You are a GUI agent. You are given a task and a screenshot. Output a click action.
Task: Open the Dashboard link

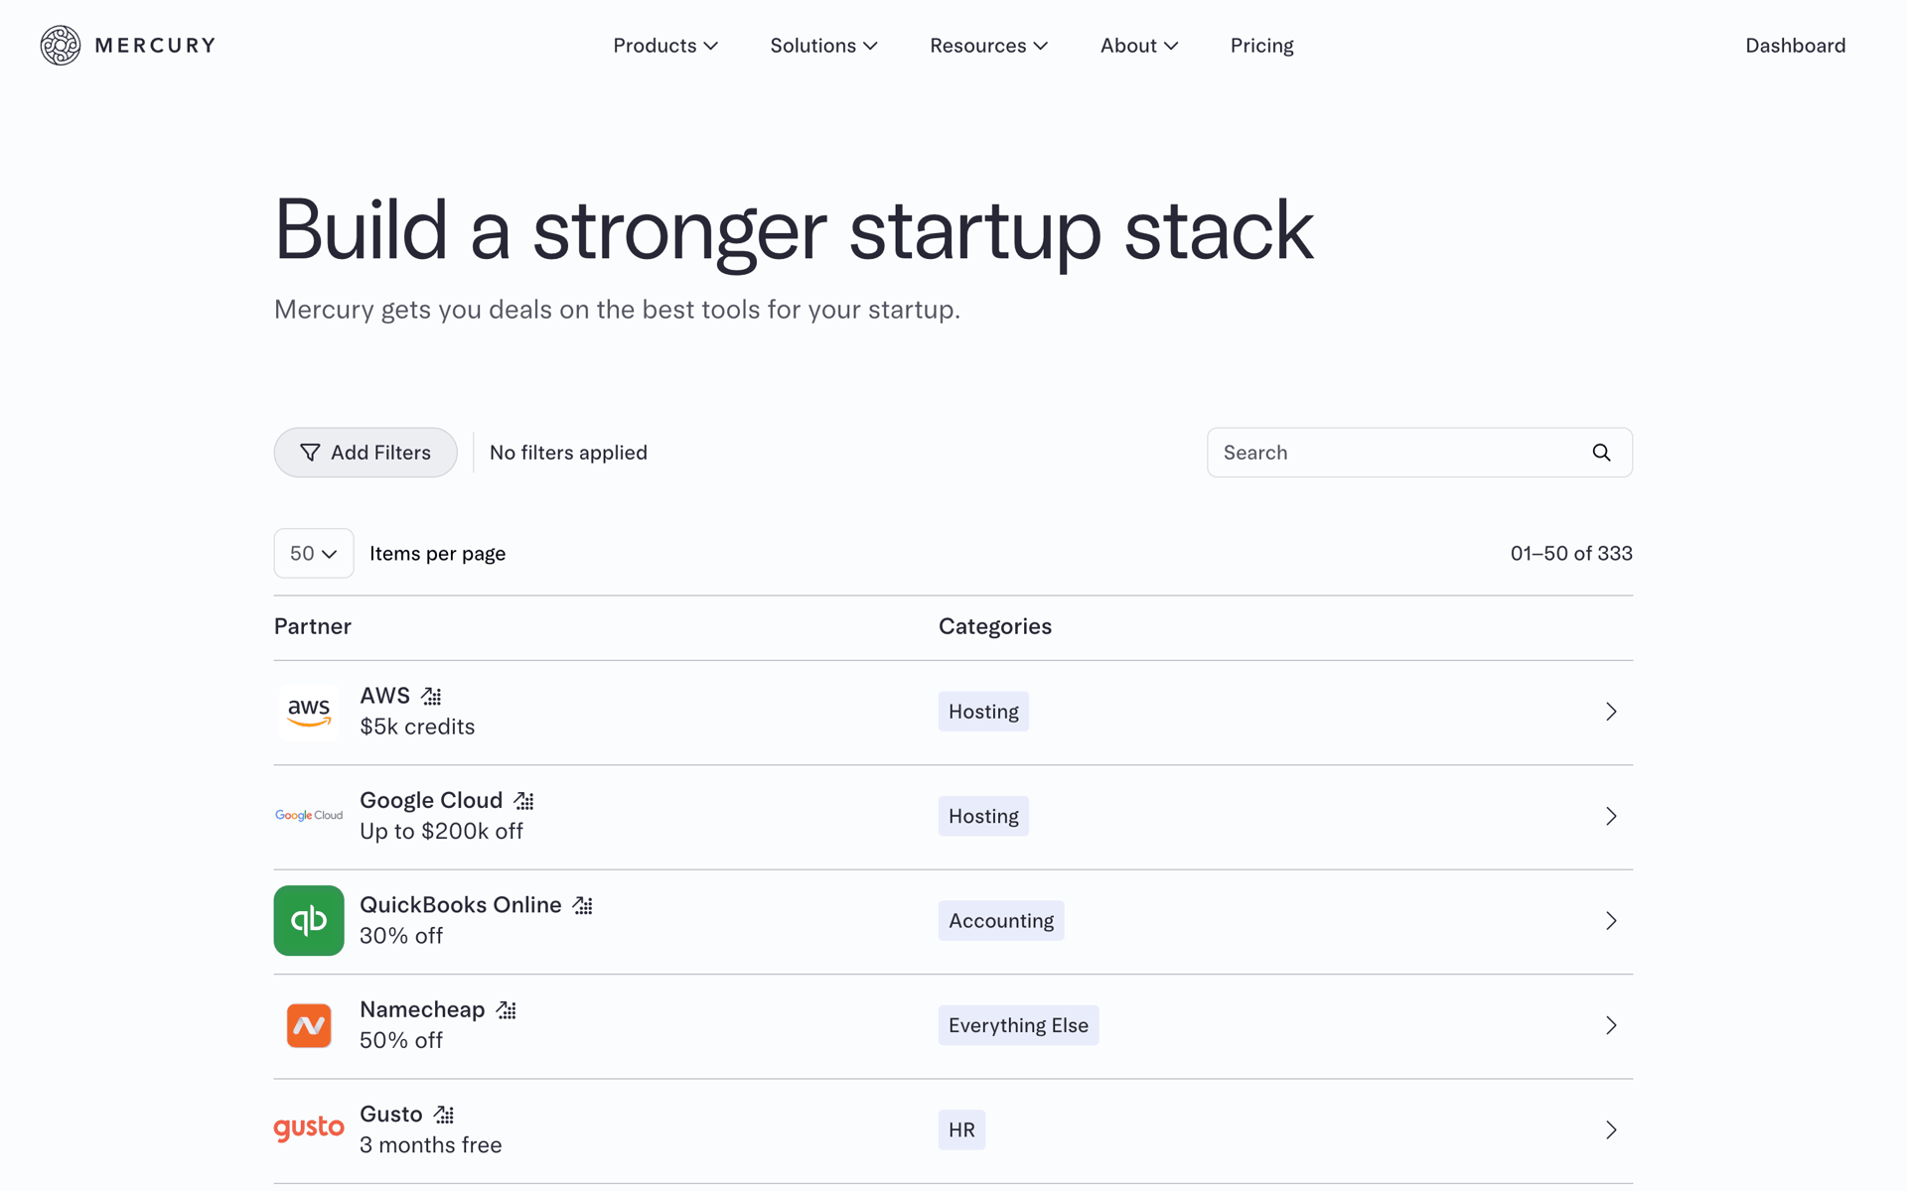(x=1795, y=46)
